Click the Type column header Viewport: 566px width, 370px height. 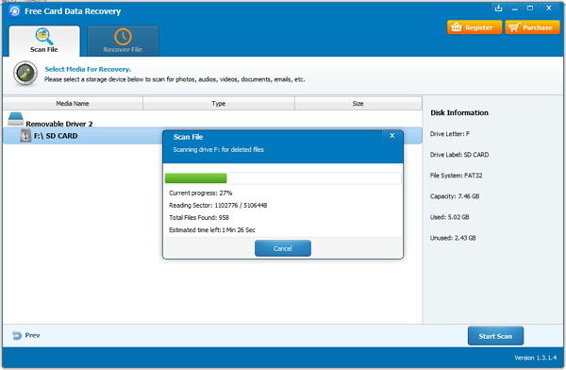[219, 103]
